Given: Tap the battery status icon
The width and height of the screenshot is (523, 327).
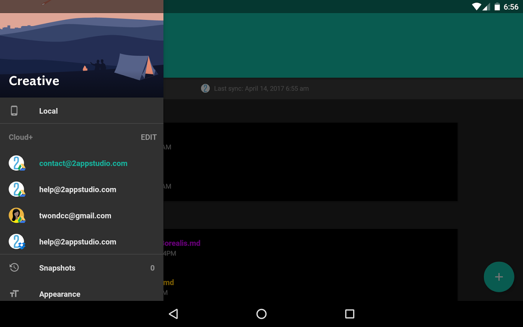Looking at the screenshot, I should coord(497,7).
